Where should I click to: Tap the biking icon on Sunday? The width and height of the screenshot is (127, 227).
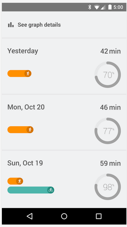51,190
